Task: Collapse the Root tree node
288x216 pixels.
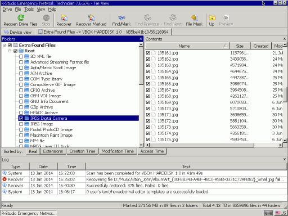Action: point(10,51)
